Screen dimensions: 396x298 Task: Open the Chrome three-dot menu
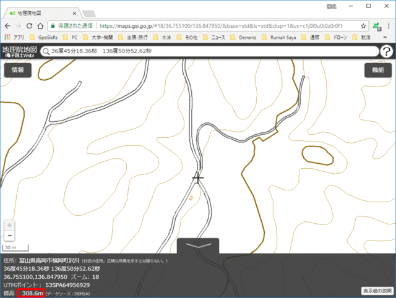(x=389, y=26)
